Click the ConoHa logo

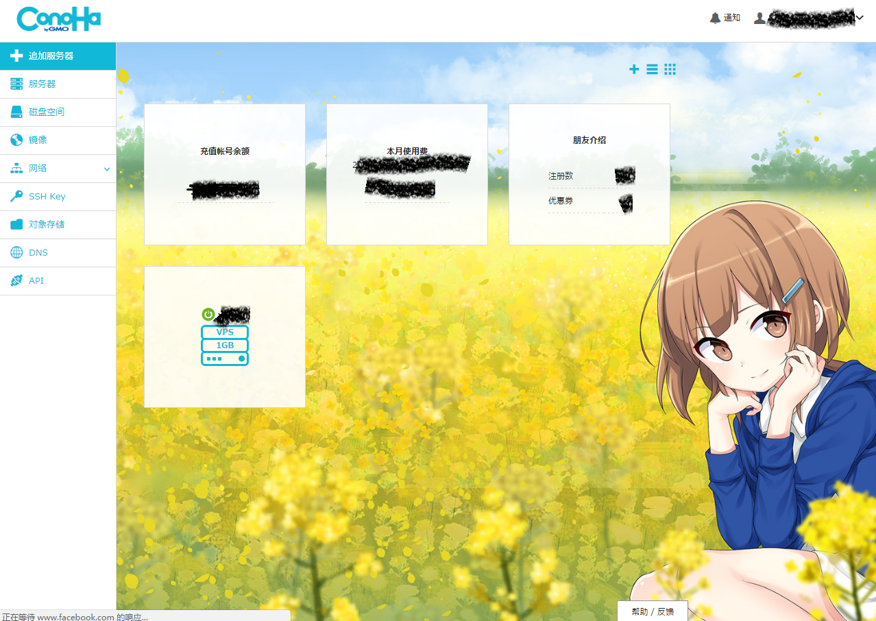(58, 19)
